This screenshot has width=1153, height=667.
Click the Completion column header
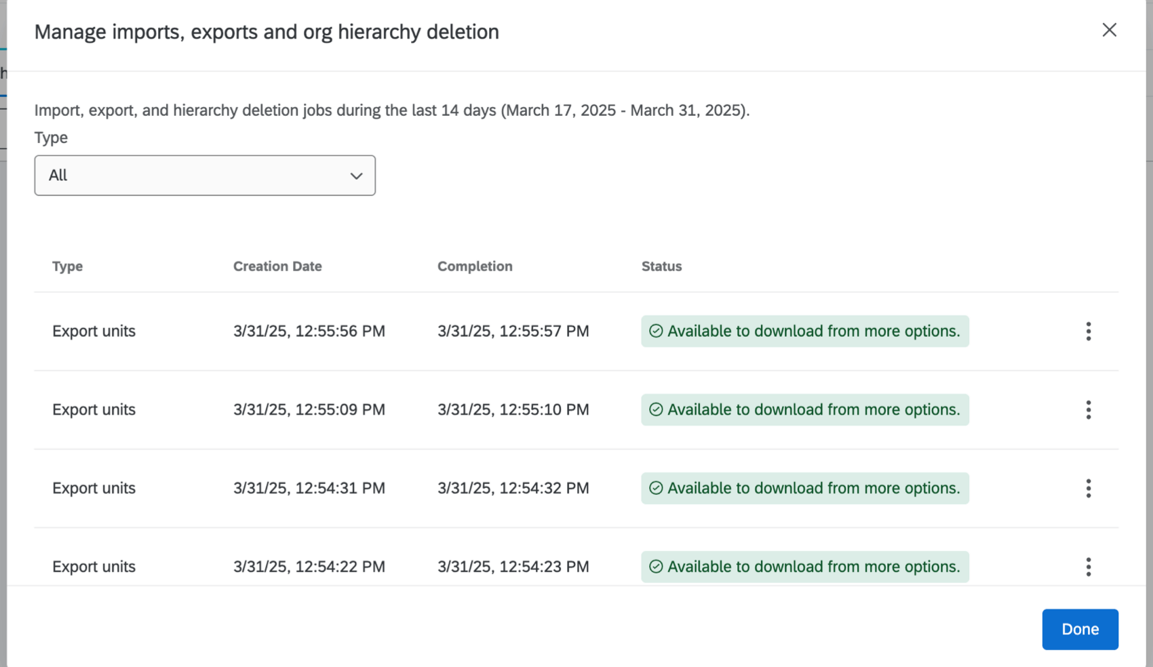[x=475, y=266]
